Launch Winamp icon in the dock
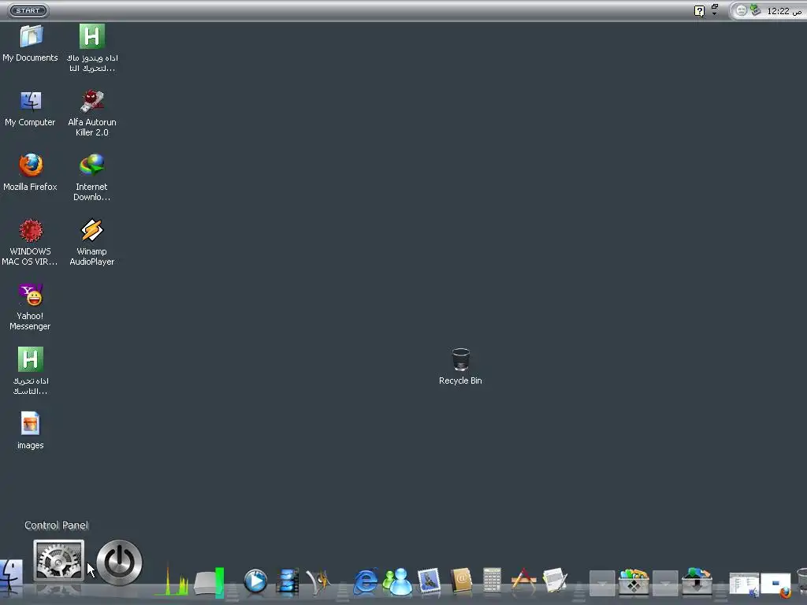Viewport: 807px width, 605px height. (318, 582)
